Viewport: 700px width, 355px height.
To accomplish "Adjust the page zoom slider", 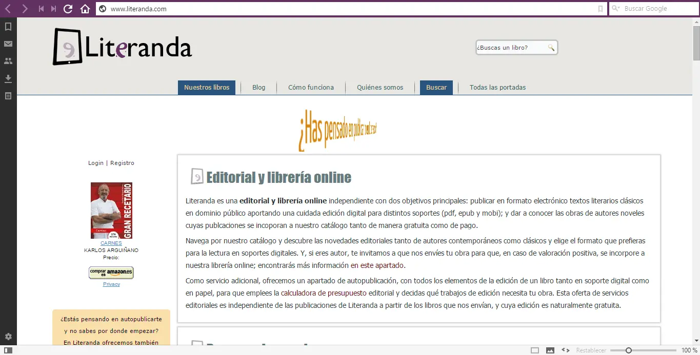I will pyautogui.click(x=628, y=350).
